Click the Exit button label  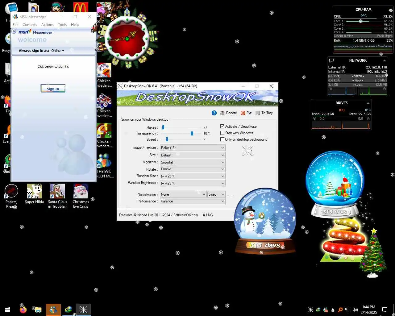click(x=249, y=113)
